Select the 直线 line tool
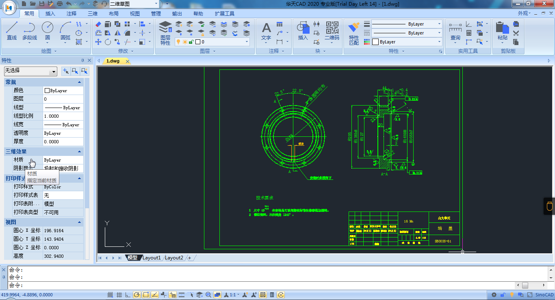This screenshot has width=555, height=300. click(x=12, y=31)
